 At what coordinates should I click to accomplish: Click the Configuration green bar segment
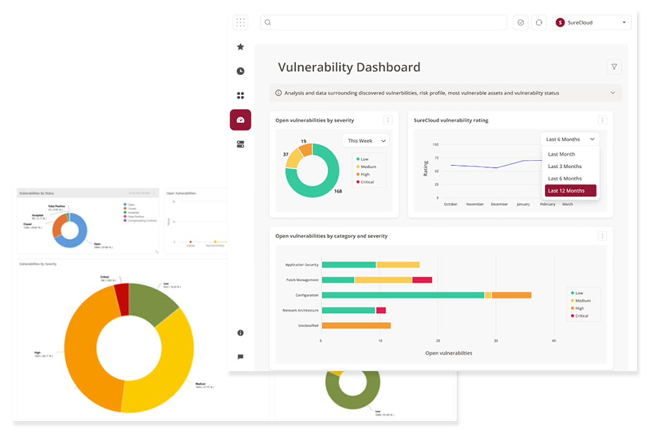[x=402, y=295]
